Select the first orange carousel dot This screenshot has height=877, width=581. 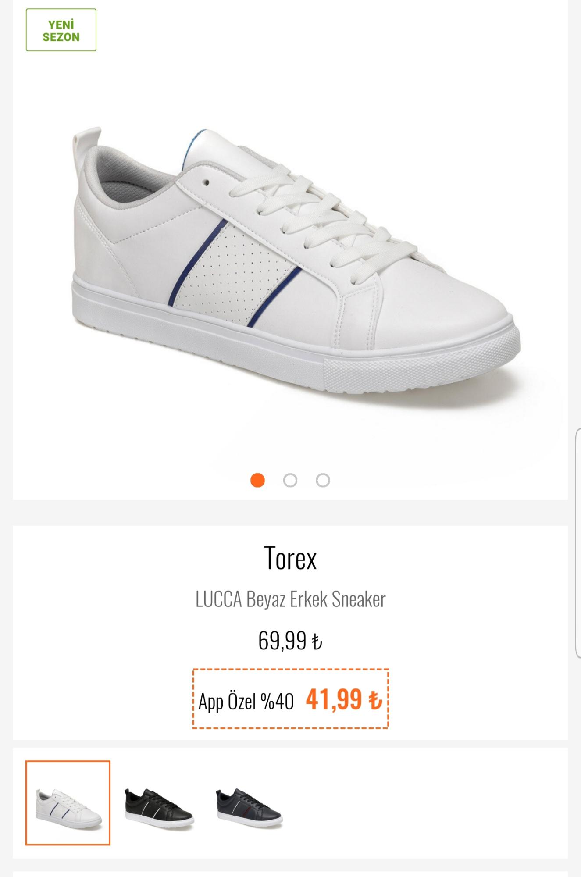(257, 480)
